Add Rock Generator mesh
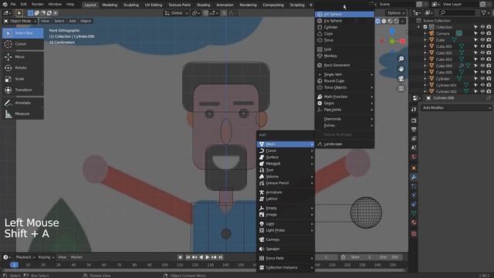 pos(344,65)
